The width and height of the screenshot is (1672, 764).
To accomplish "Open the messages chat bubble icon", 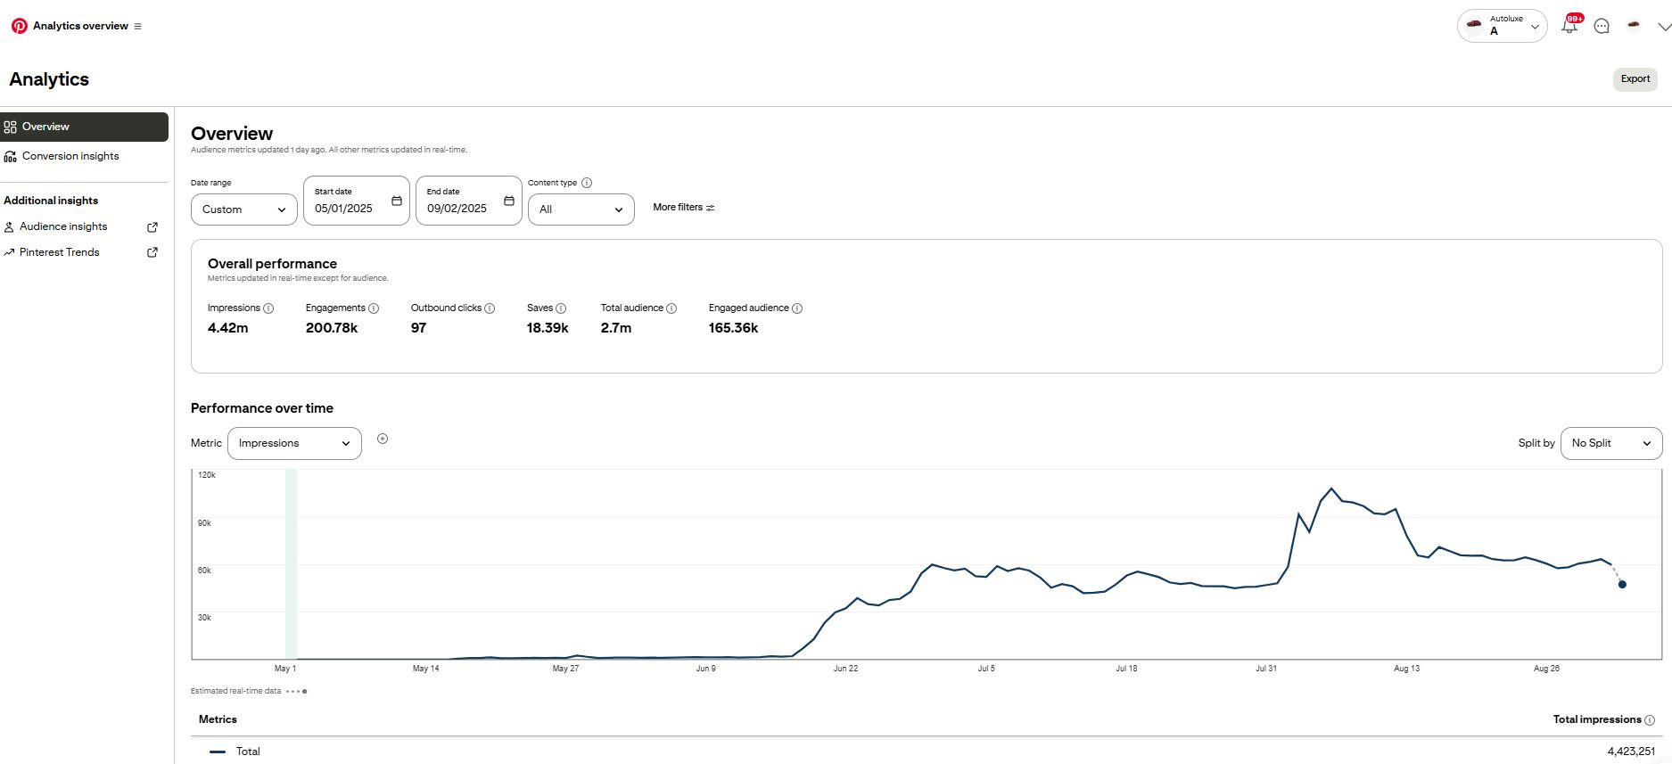I will click(1602, 26).
